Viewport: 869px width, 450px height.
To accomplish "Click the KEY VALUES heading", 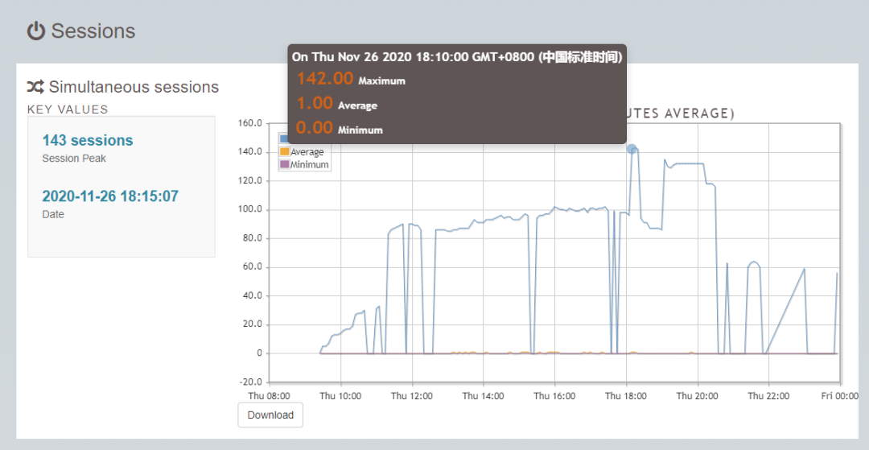I will 68,109.
